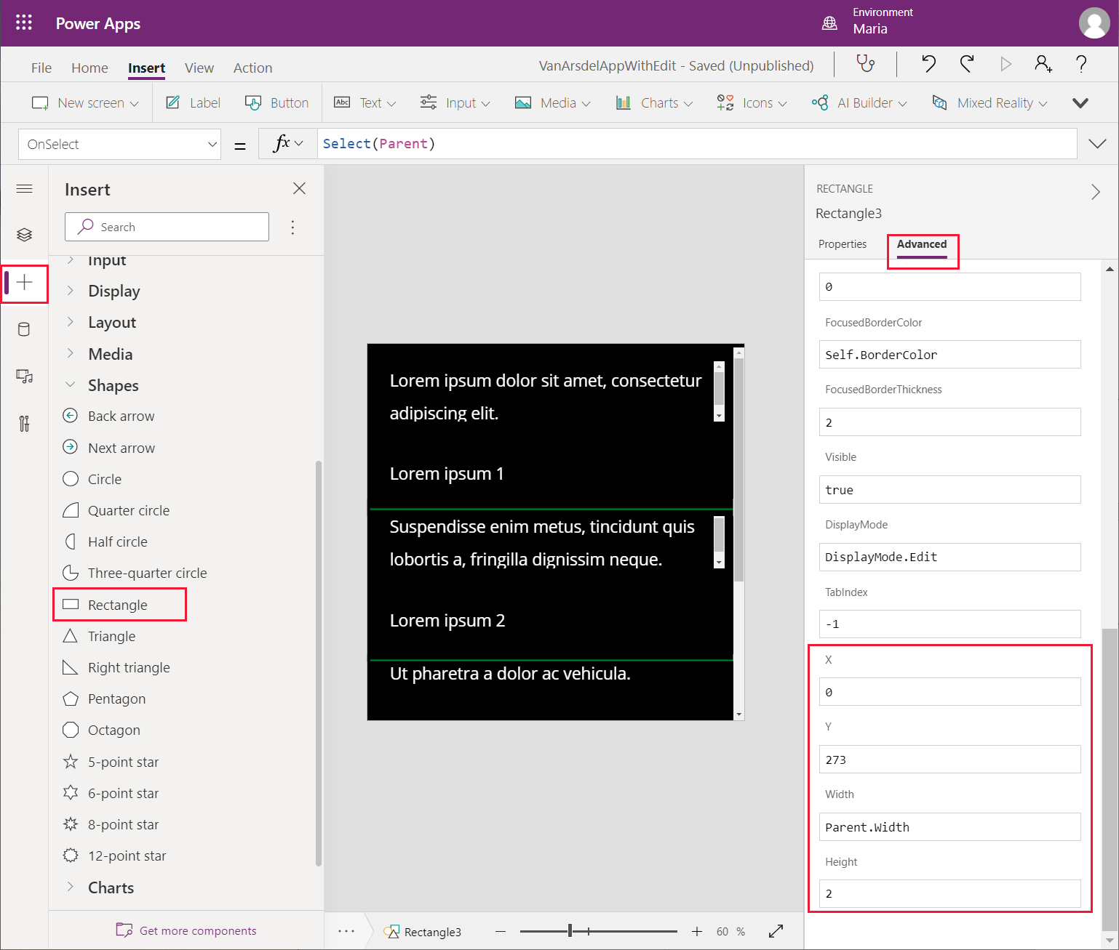
Task: Click the Share user icon
Action: coord(1043,65)
